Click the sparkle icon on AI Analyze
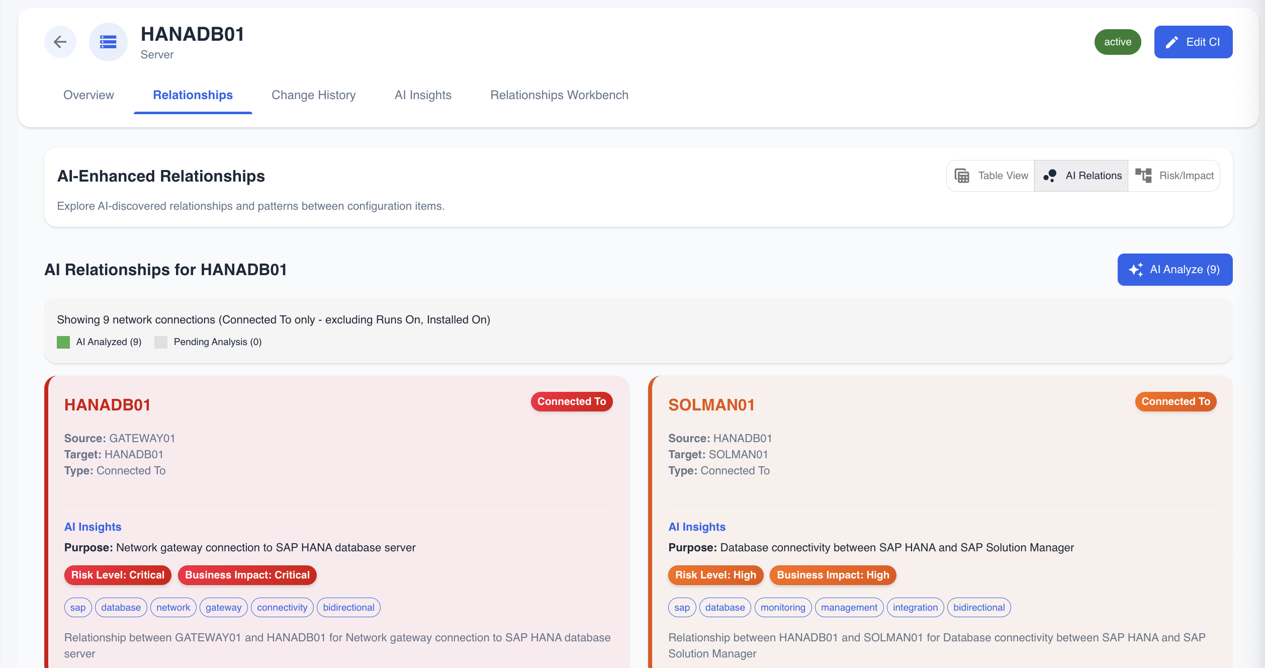This screenshot has width=1265, height=668. coord(1136,270)
